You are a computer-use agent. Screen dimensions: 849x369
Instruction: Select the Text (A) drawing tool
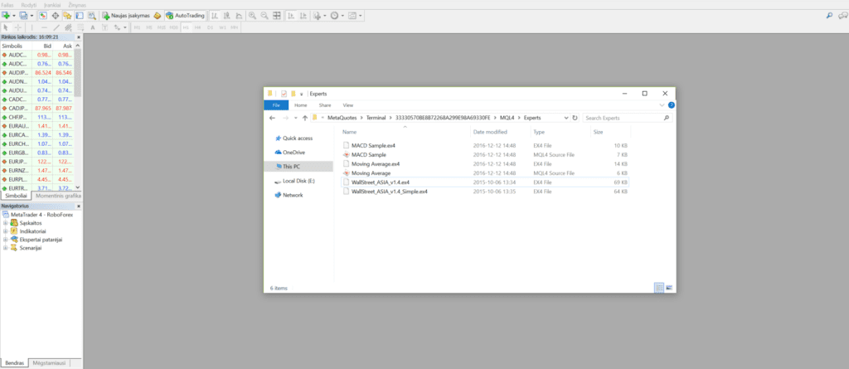pyautogui.click(x=93, y=27)
